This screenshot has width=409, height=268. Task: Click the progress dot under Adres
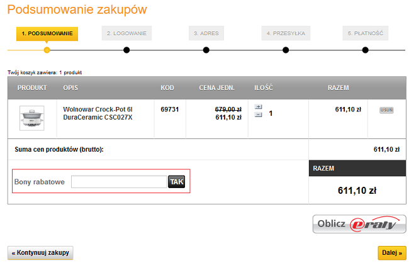click(x=206, y=50)
